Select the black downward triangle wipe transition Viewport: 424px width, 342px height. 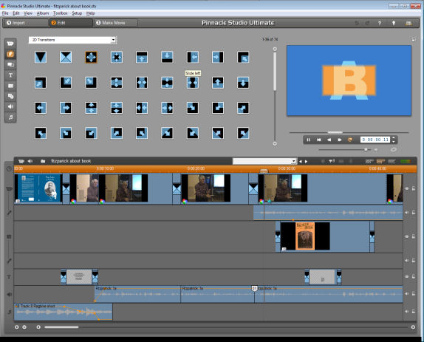click(x=41, y=57)
